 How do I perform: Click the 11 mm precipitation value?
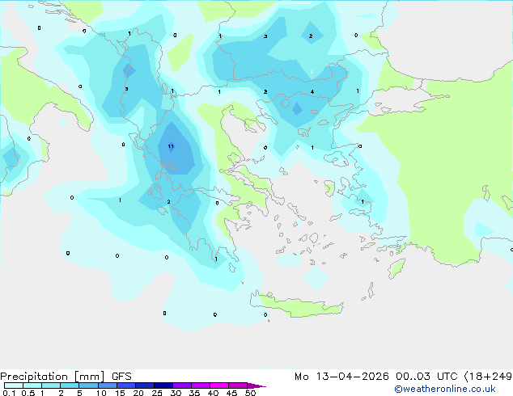tap(171, 146)
